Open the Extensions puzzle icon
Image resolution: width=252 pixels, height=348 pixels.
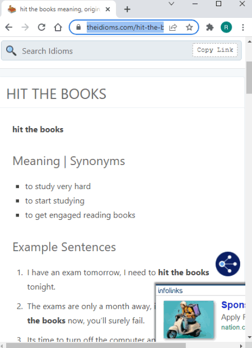pos(210,27)
